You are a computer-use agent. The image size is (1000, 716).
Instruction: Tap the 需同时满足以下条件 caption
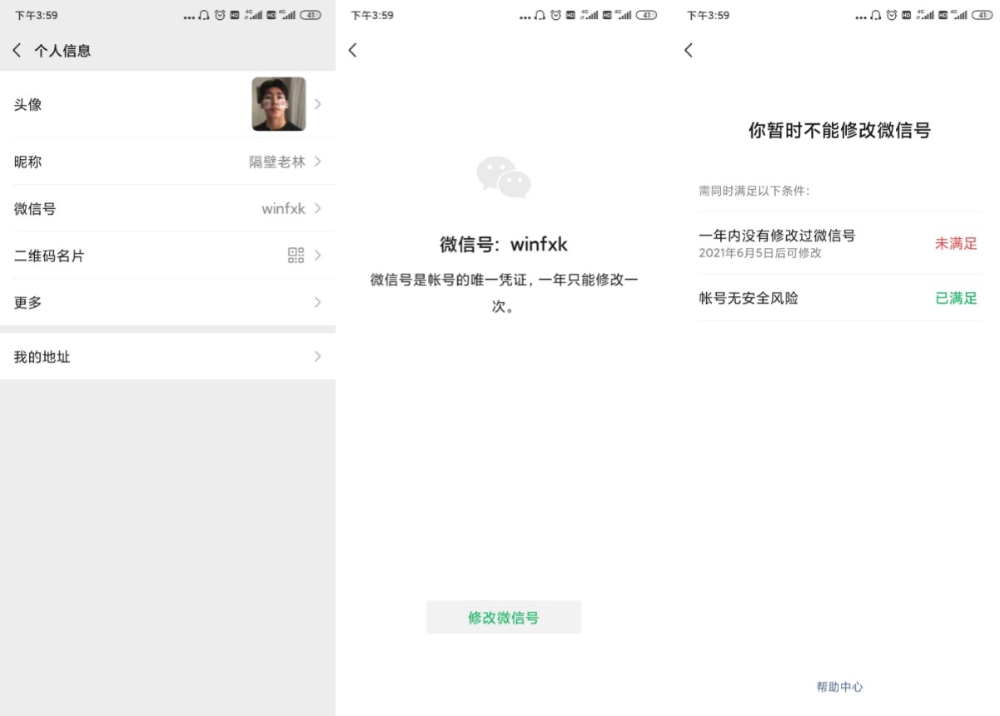coord(754,191)
